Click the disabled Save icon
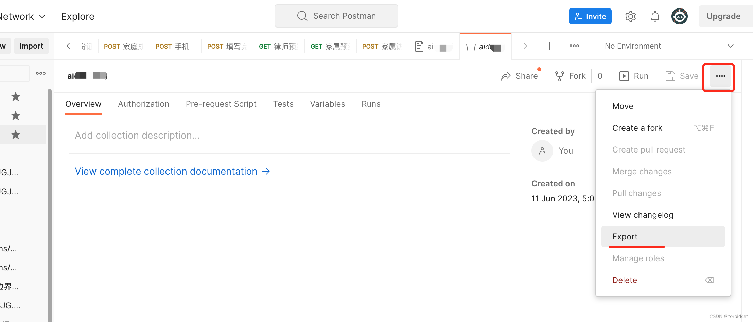 (x=670, y=76)
